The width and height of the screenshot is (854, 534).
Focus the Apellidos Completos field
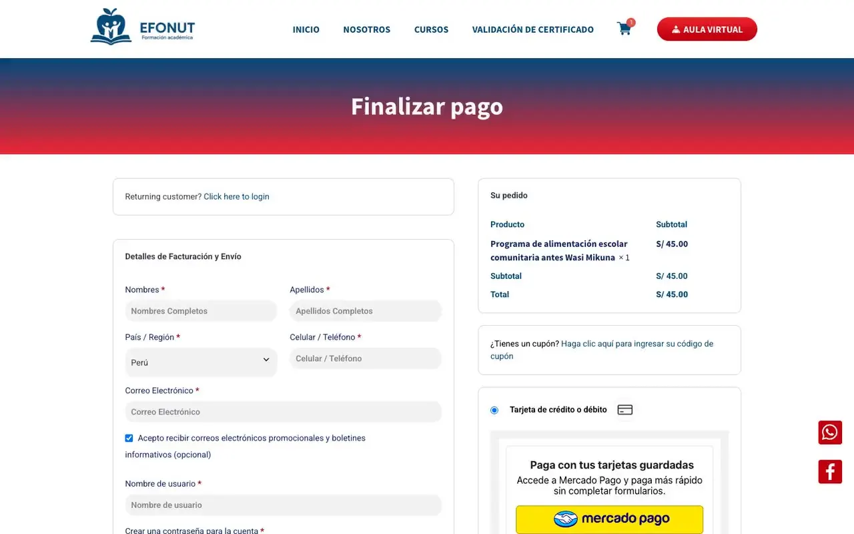click(366, 311)
